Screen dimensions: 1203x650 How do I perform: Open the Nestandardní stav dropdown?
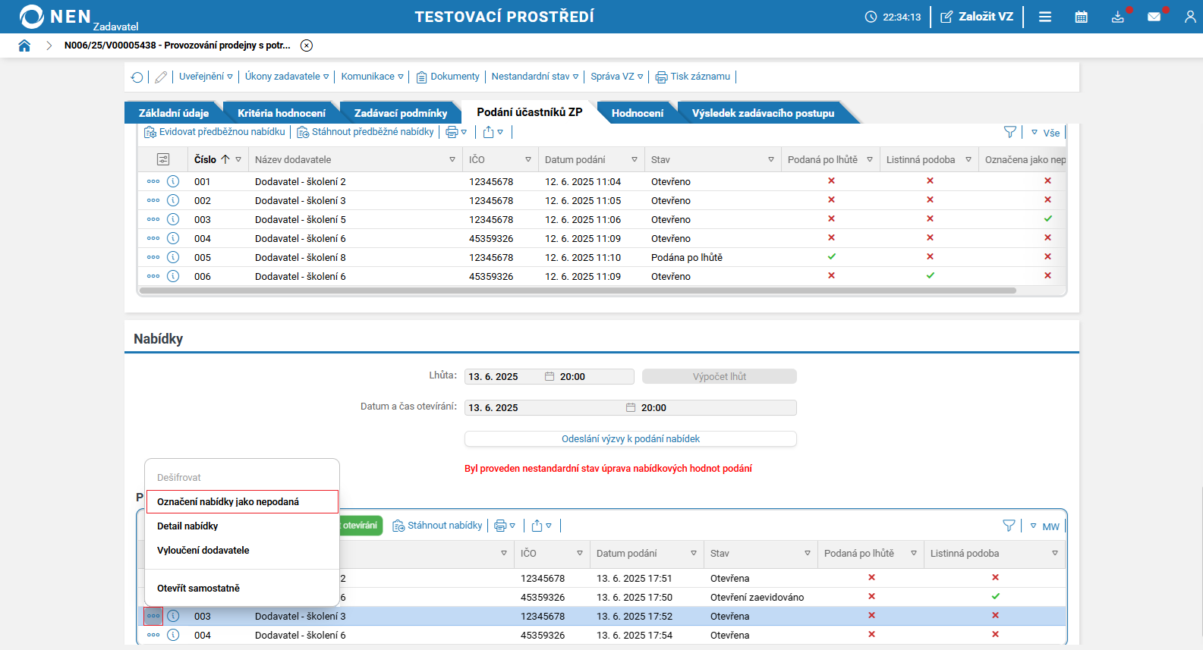(534, 77)
